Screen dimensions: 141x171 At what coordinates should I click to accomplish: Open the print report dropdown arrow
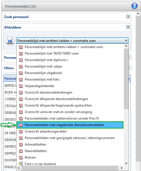126,40
